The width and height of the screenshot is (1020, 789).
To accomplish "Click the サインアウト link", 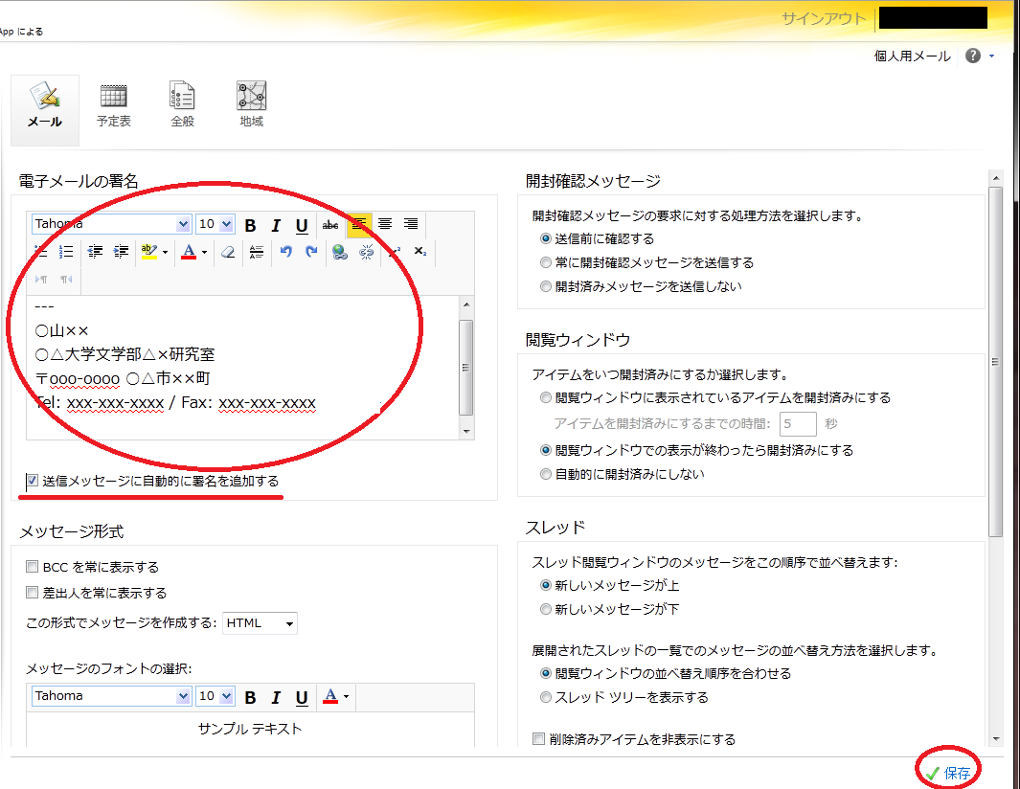I will 824,18.
